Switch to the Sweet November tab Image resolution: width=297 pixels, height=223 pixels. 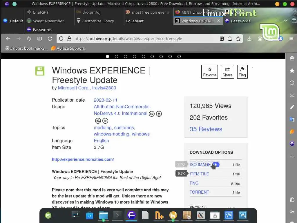(x=50, y=21)
